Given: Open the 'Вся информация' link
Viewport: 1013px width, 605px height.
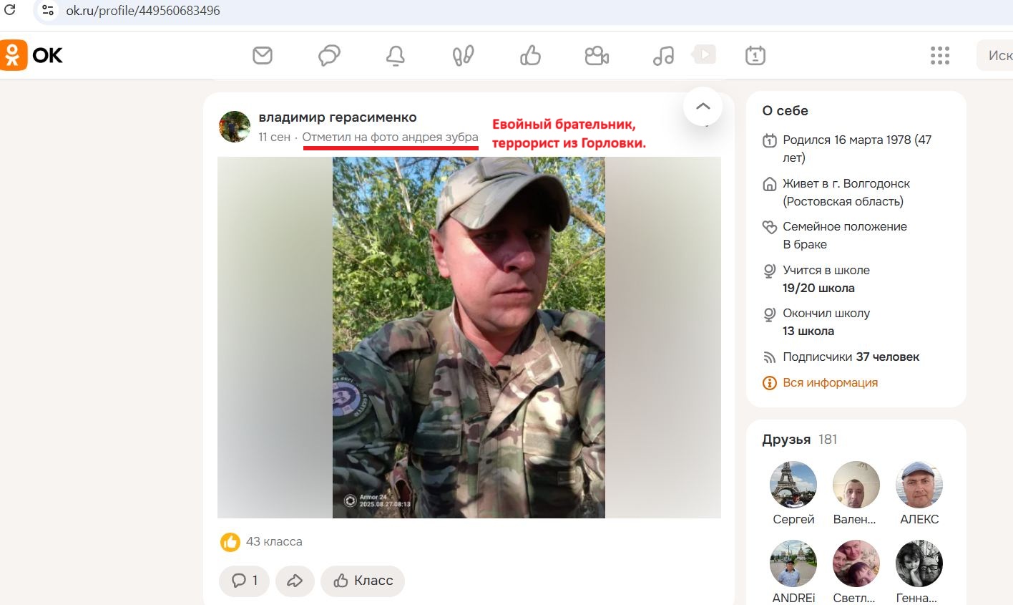Looking at the screenshot, I should coord(830,382).
